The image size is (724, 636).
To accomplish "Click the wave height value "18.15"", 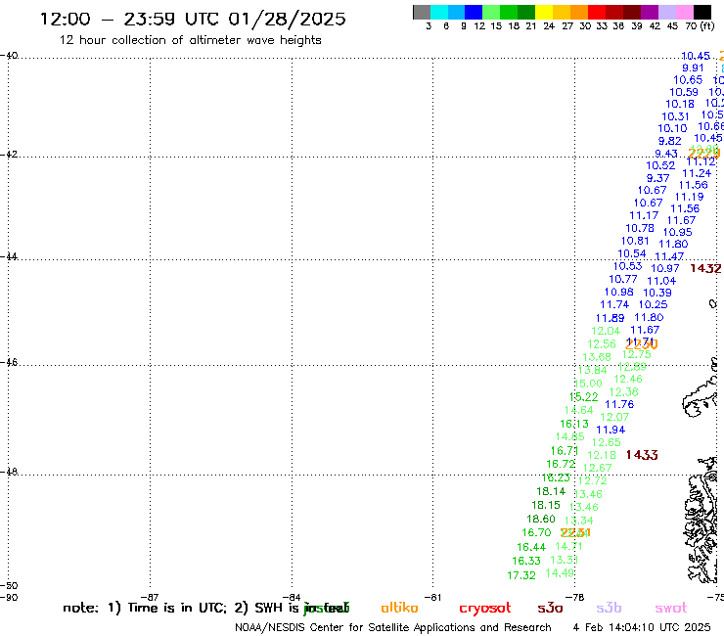I will 546,505.
